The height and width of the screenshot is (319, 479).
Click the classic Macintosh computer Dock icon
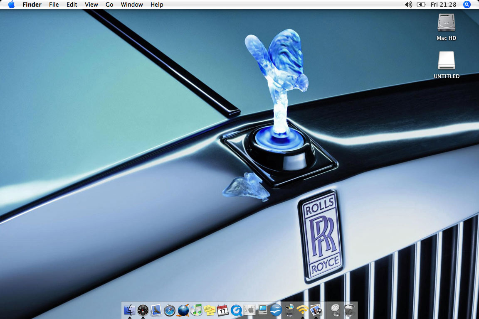click(x=263, y=310)
